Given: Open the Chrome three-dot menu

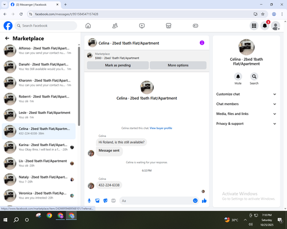Looking at the screenshot, I should (282, 14).
